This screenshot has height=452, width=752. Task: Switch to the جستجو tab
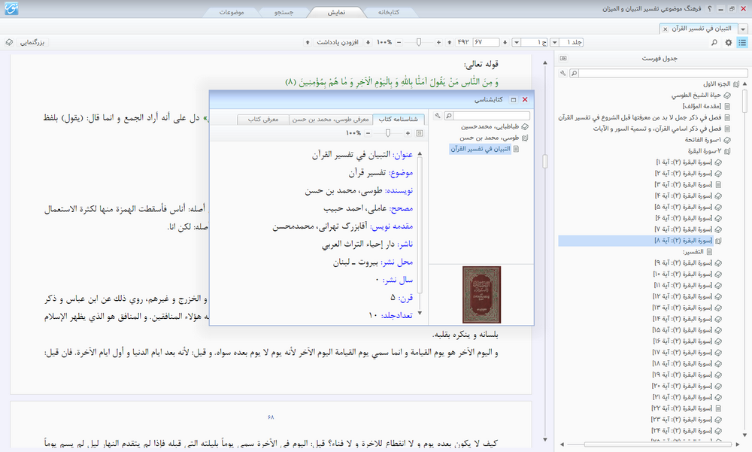(x=284, y=13)
